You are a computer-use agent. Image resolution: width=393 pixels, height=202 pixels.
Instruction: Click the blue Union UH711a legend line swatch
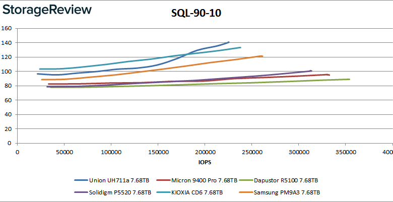[x=81, y=180]
